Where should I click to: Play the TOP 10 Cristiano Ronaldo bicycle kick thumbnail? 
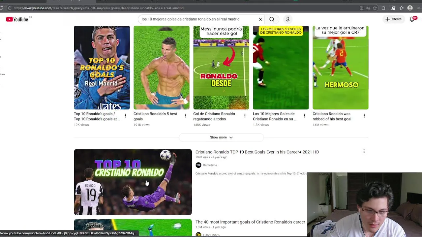(x=133, y=182)
